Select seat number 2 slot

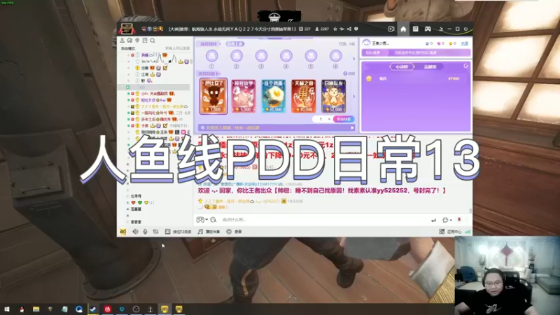237,56
